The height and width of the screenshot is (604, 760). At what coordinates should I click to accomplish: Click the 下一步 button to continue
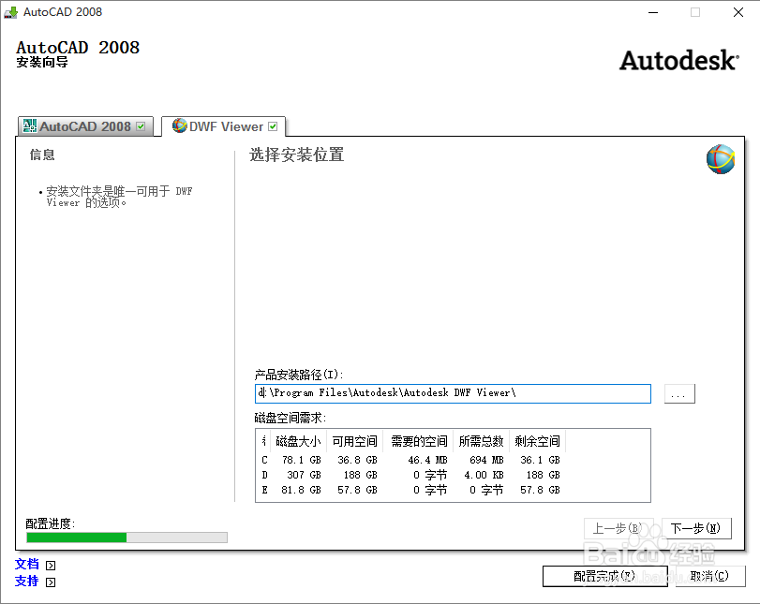point(695,528)
